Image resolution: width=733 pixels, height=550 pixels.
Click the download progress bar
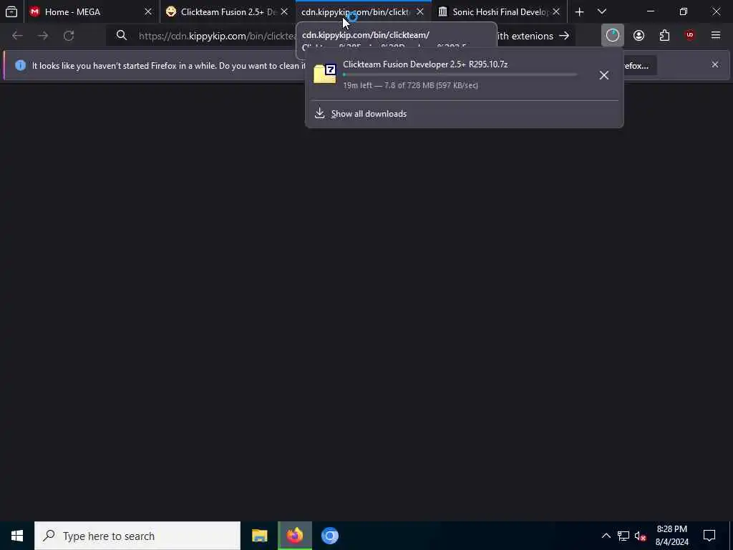coord(460,74)
